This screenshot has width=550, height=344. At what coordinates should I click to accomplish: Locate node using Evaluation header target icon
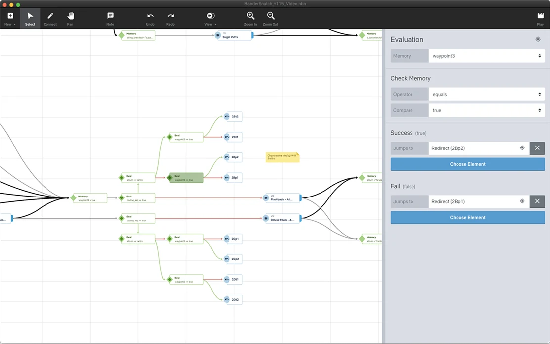[x=538, y=39]
